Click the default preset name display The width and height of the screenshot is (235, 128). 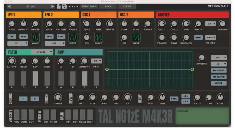point(31,6)
